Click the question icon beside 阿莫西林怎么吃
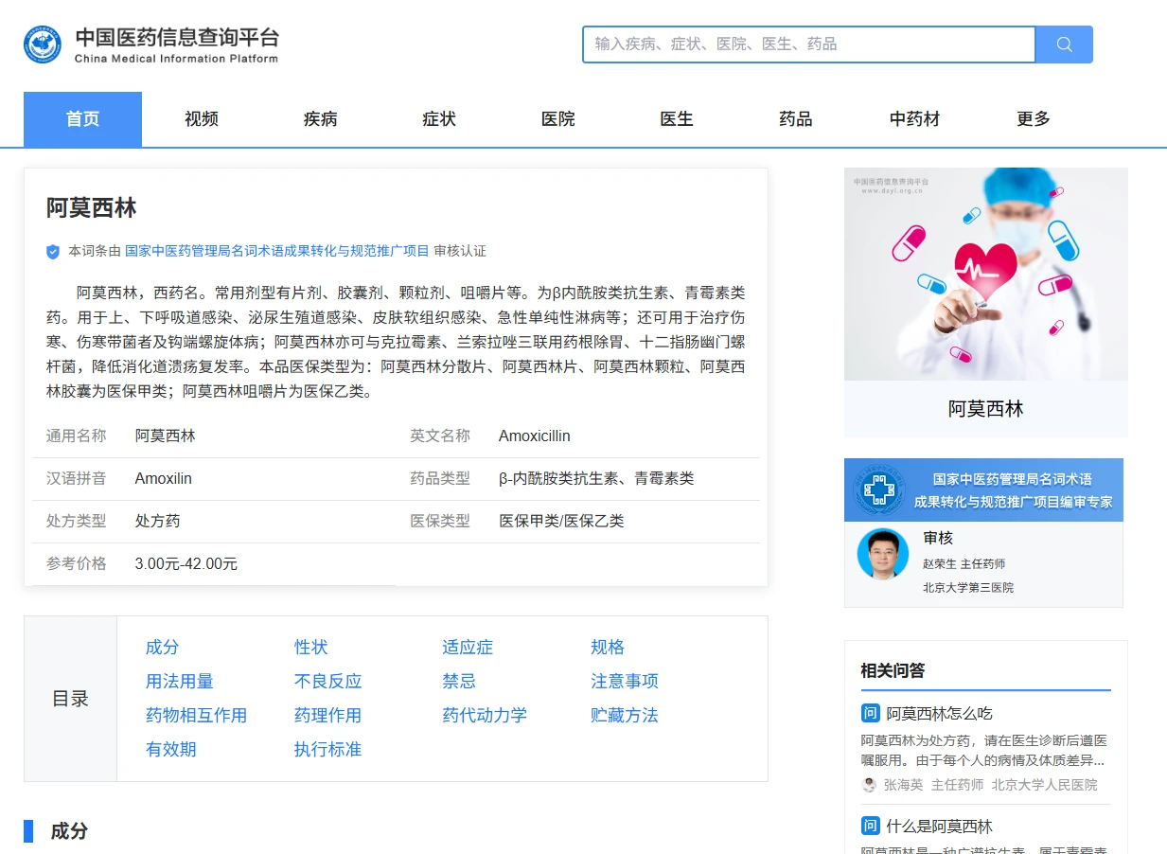 coord(870,714)
